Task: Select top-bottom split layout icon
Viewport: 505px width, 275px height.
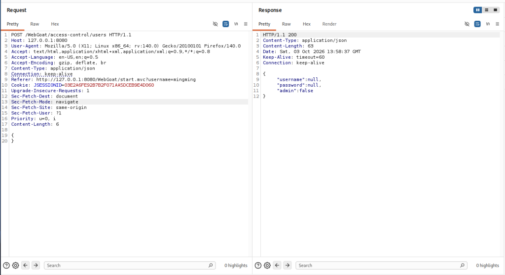Action: (487, 10)
